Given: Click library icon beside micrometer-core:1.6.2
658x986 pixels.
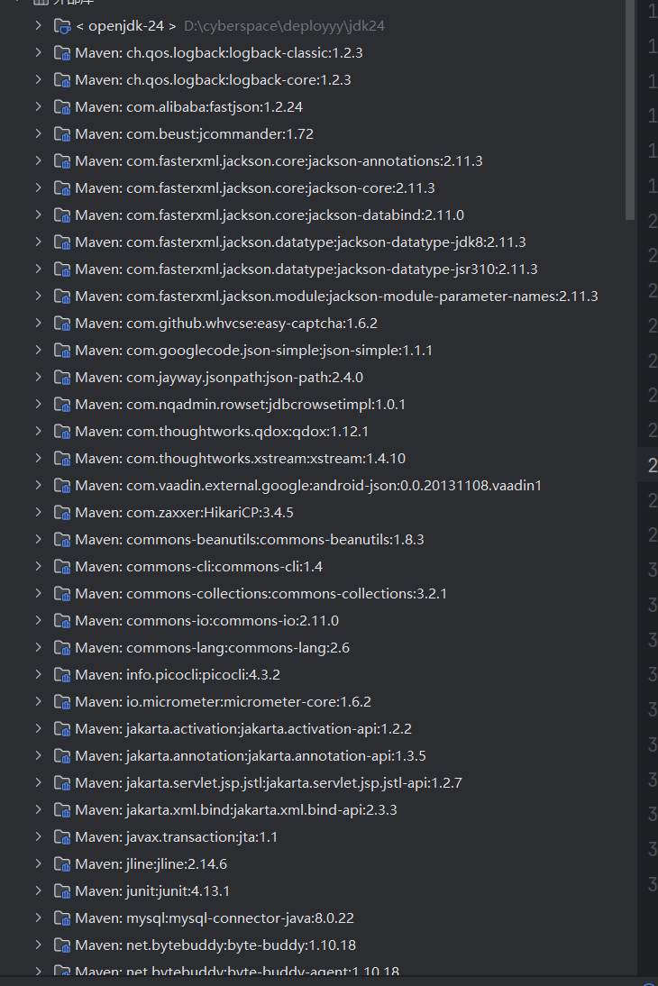Looking at the screenshot, I should pyautogui.click(x=62, y=702).
